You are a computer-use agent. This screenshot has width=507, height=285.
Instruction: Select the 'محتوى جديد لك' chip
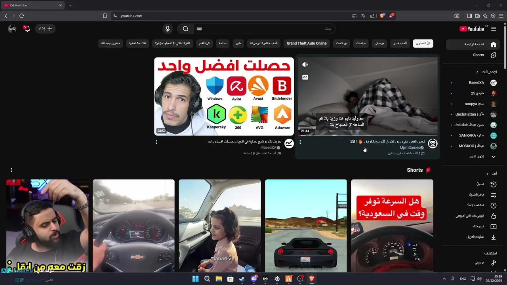pyautogui.click(x=111, y=43)
